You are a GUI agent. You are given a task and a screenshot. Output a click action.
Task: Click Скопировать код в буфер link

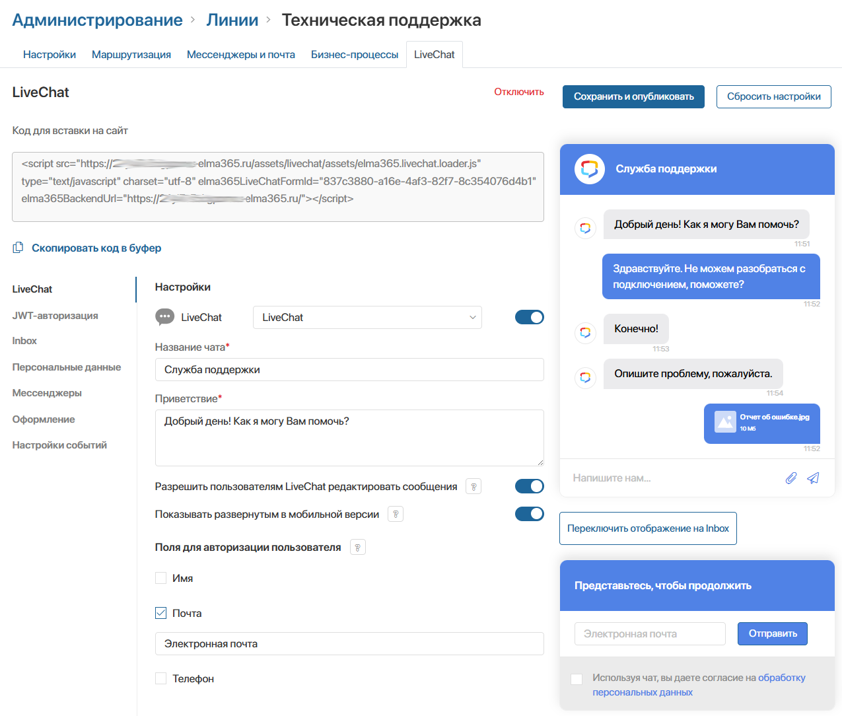(x=96, y=248)
